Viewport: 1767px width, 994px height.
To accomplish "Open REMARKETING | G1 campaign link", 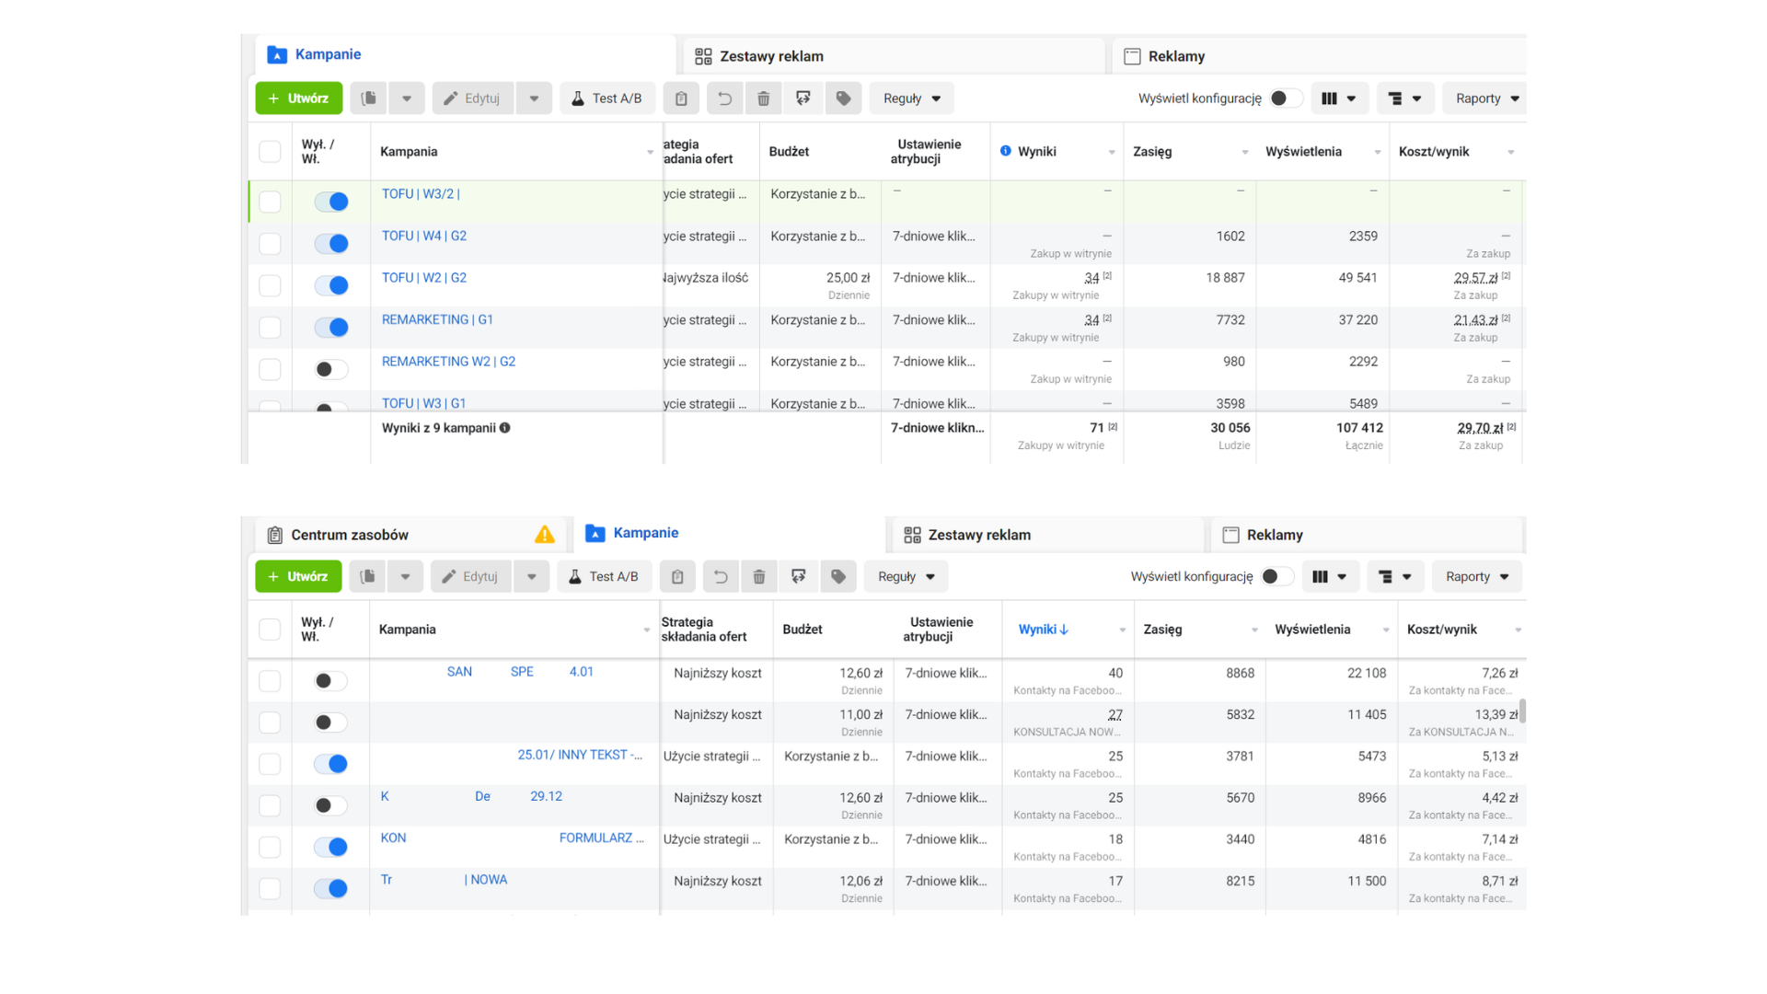I will pyautogui.click(x=437, y=319).
